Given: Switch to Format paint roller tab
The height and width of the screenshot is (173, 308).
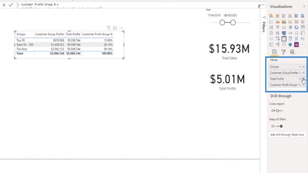Looking at the screenshot, I should (x=283, y=52).
